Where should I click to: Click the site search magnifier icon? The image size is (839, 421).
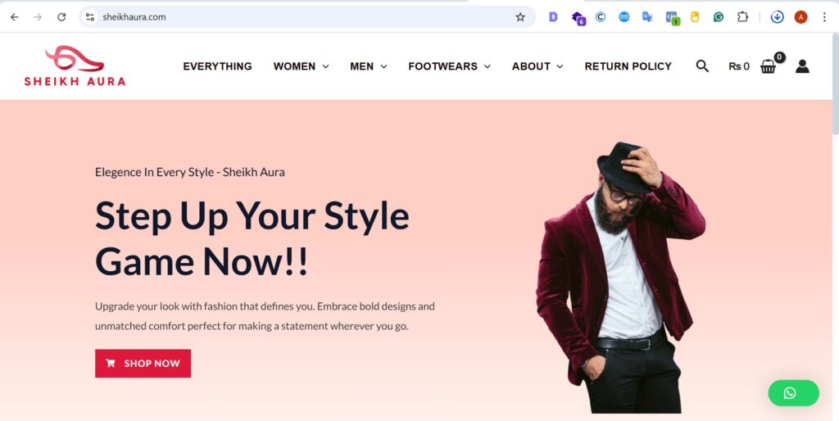pyautogui.click(x=702, y=66)
